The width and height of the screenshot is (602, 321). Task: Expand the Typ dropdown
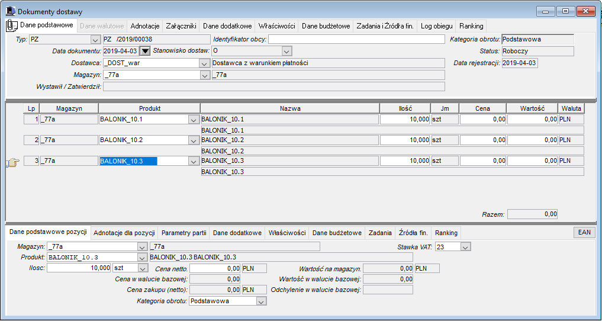[95, 39]
